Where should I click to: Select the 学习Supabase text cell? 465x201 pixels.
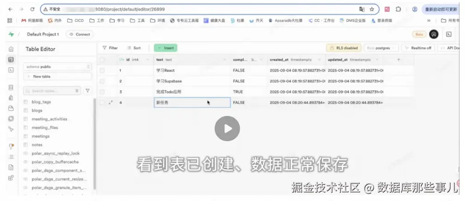[x=192, y=81]
